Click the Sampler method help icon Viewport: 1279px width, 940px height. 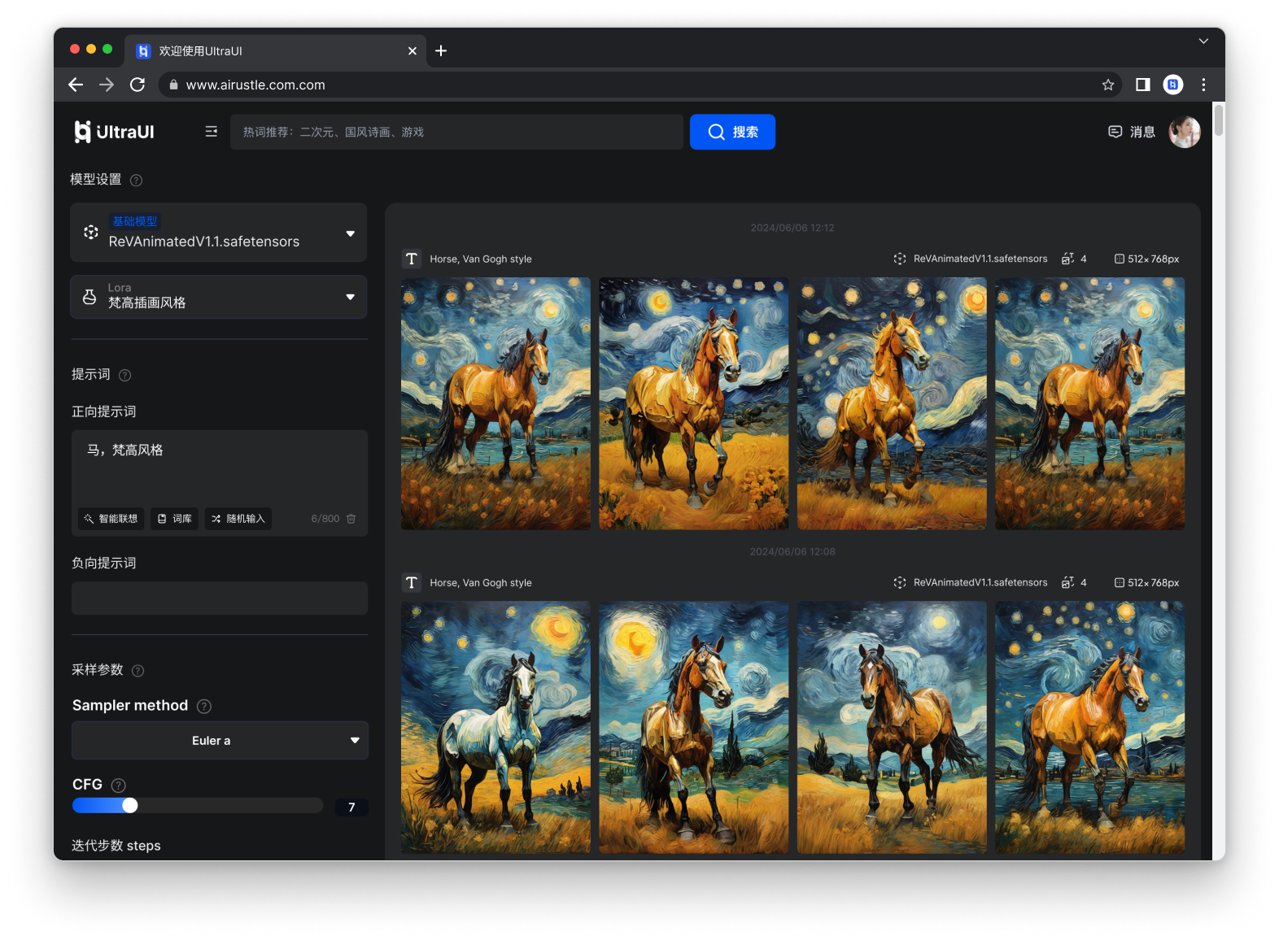(x=204, y=707)
